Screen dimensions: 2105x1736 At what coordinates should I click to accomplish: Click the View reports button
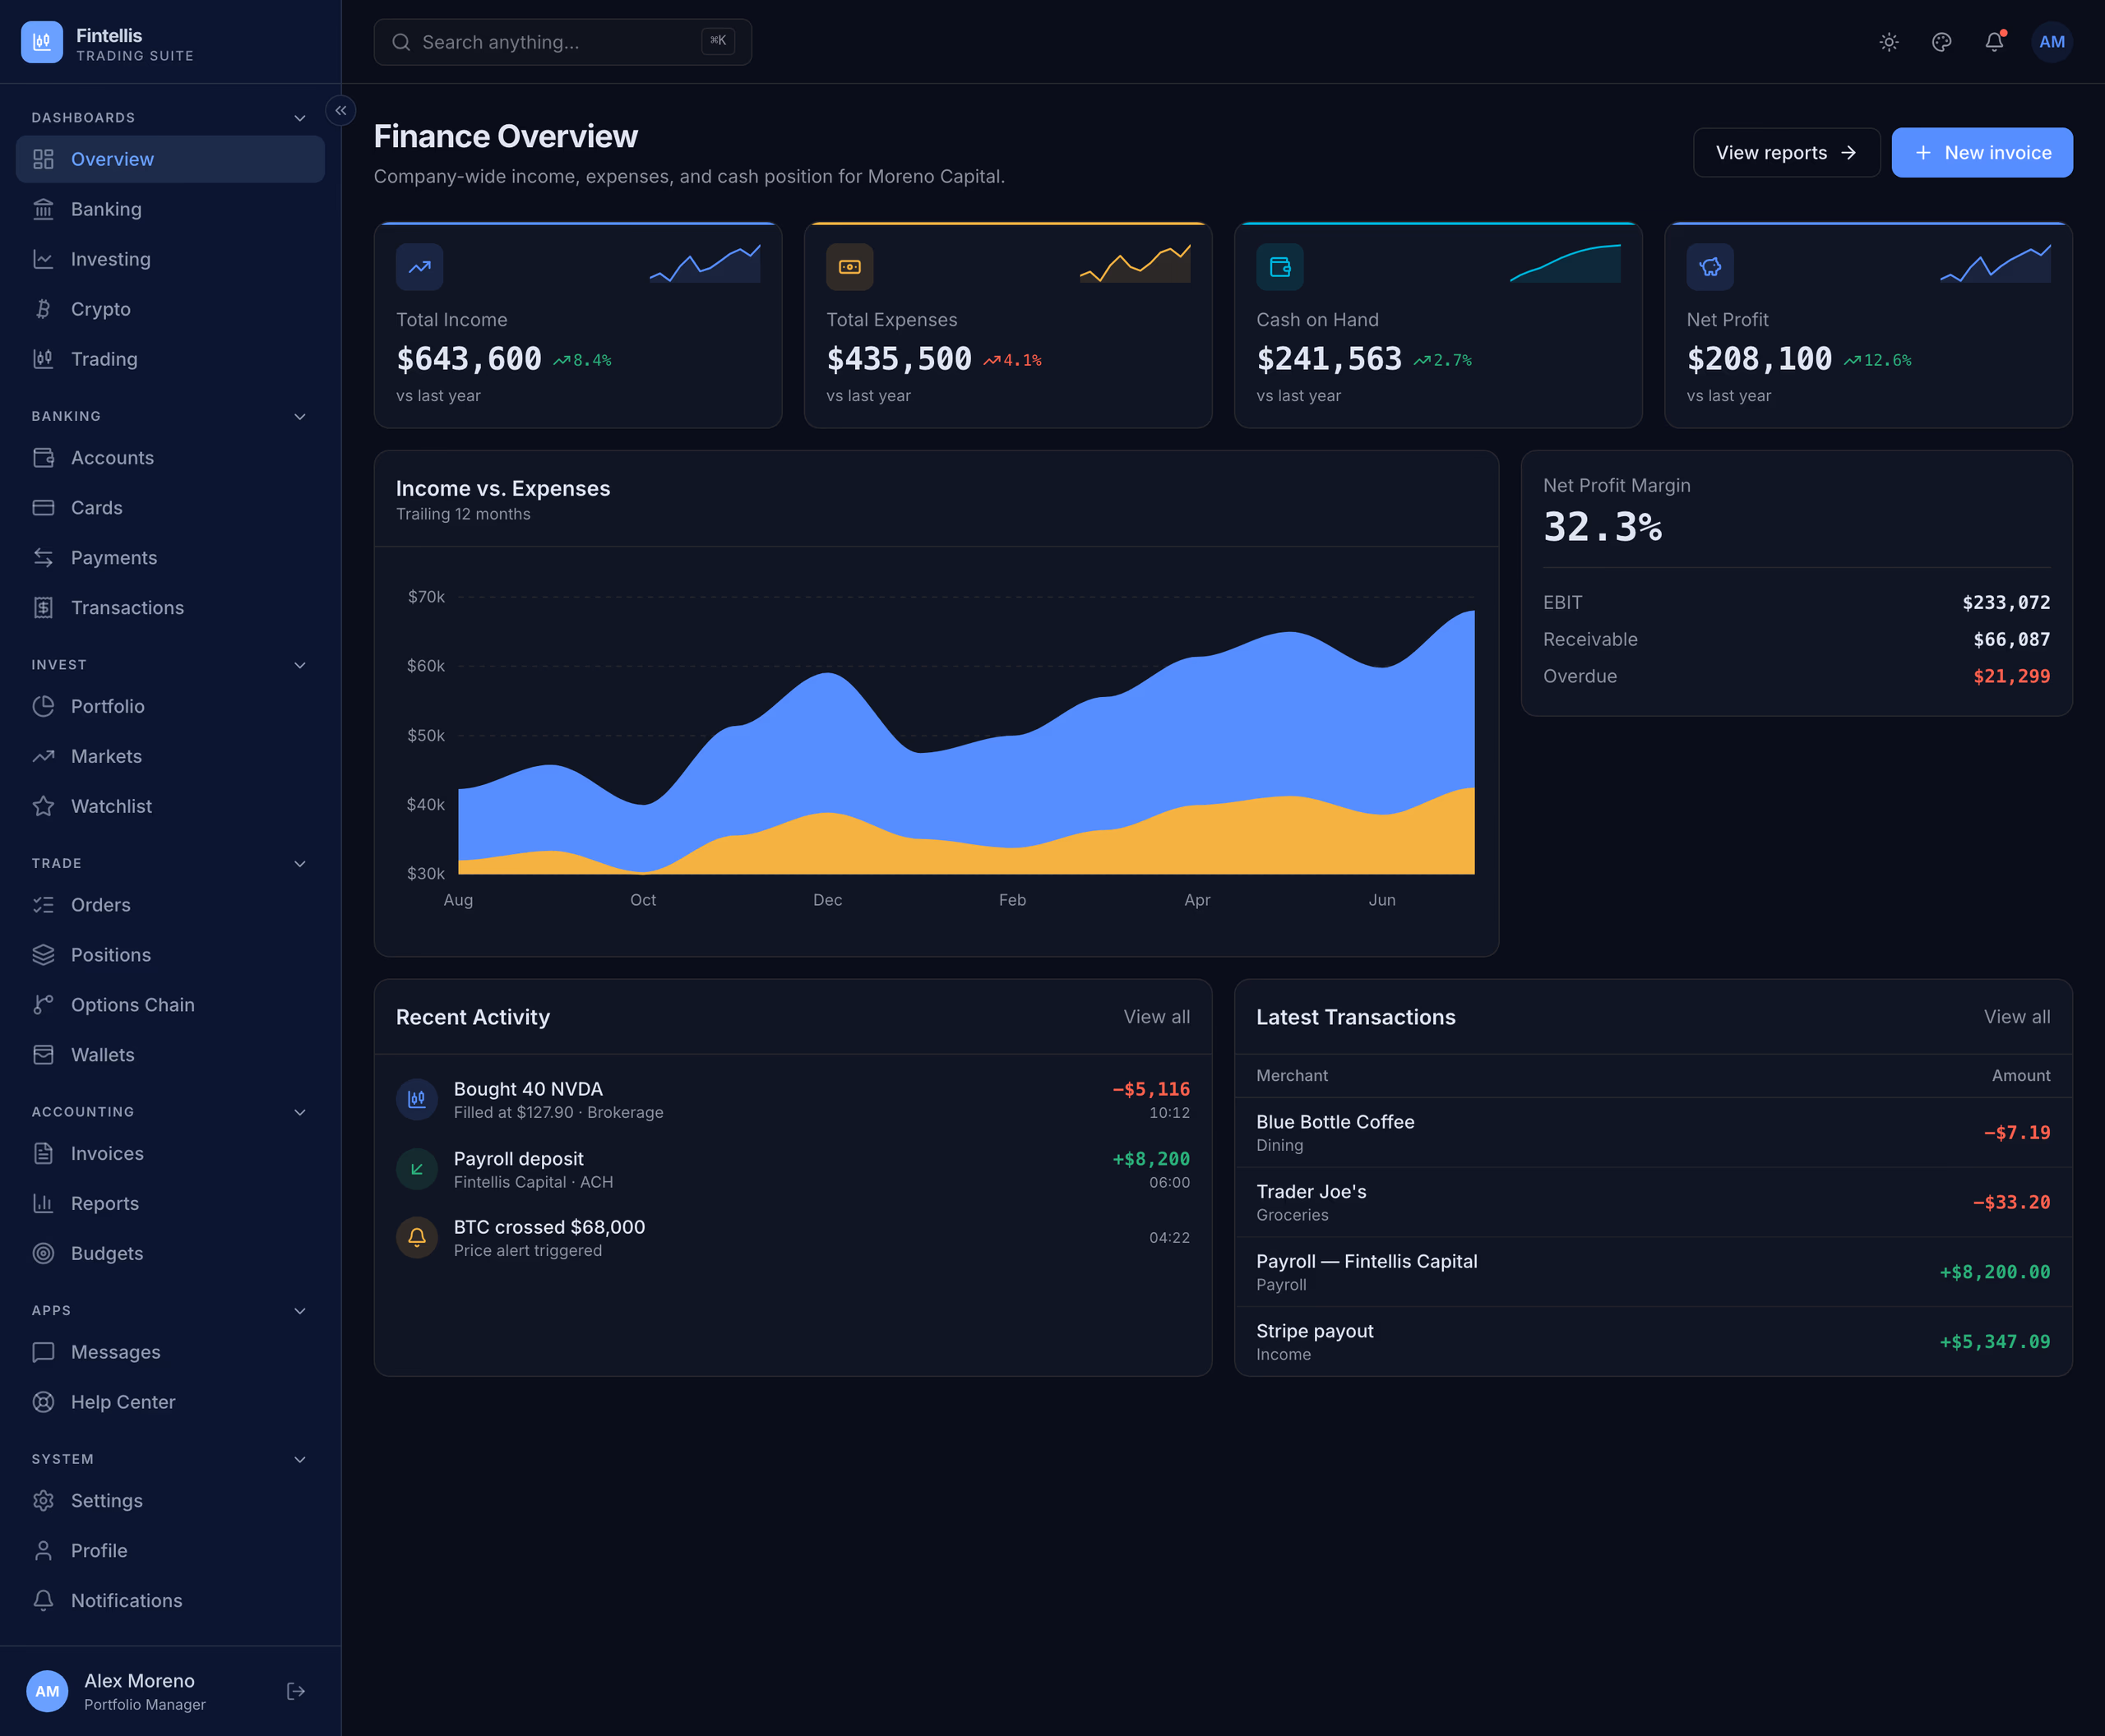(x=1786, y=153)
